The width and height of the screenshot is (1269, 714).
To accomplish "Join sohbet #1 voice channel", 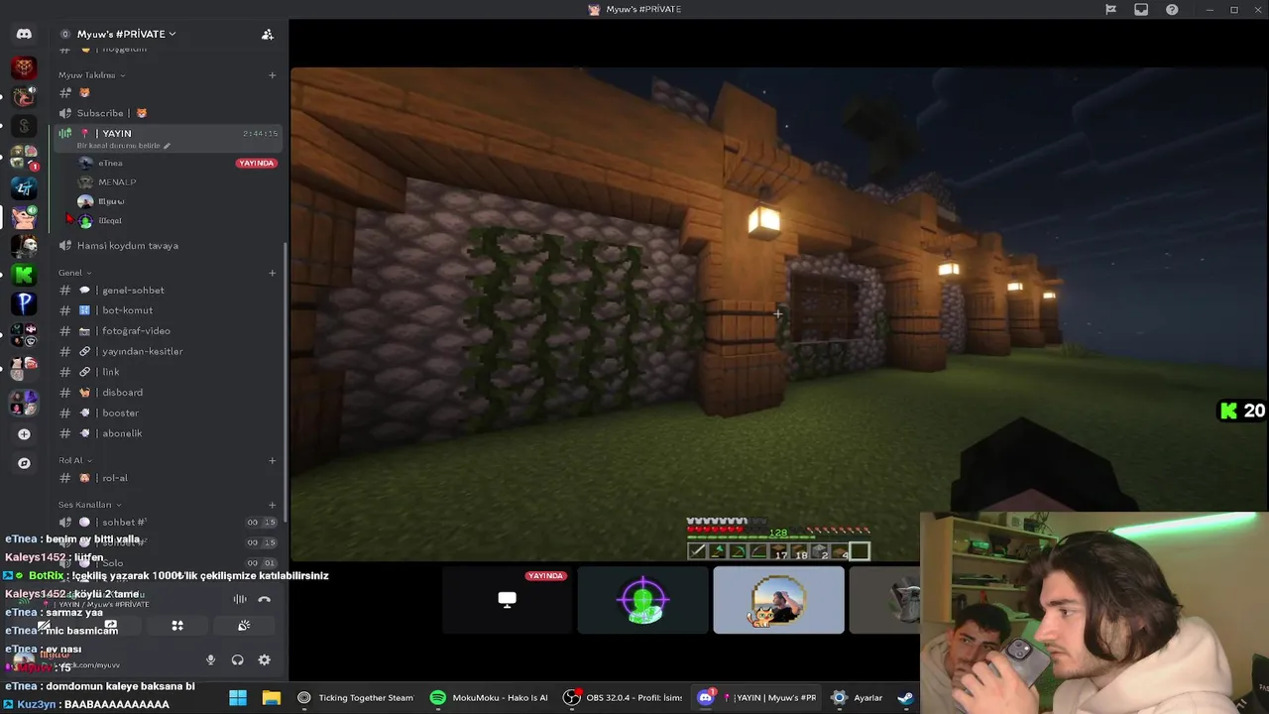I will (169, 523).
